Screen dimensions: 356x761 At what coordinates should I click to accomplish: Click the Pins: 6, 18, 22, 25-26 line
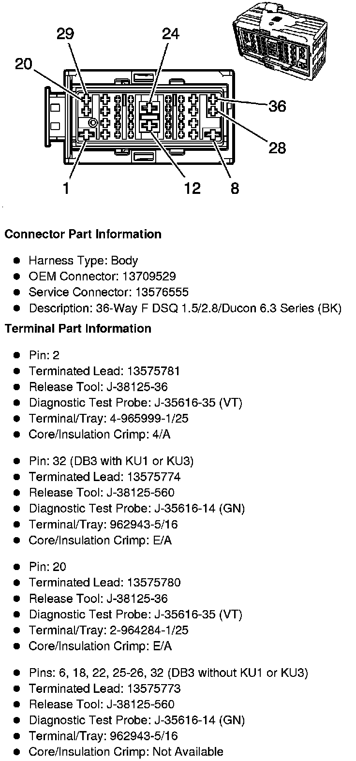(168, 673)
